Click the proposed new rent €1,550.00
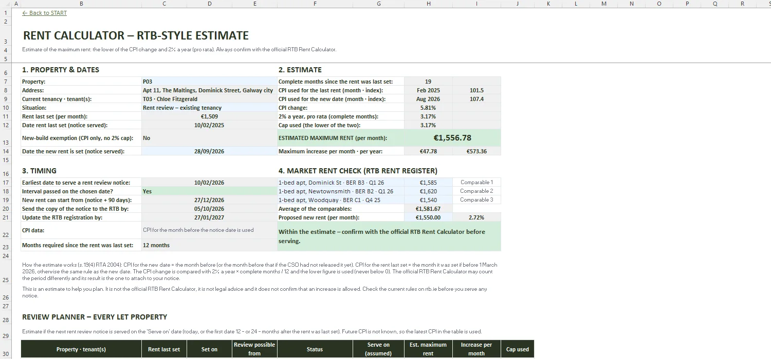771x359 pixels. [428, 217]
